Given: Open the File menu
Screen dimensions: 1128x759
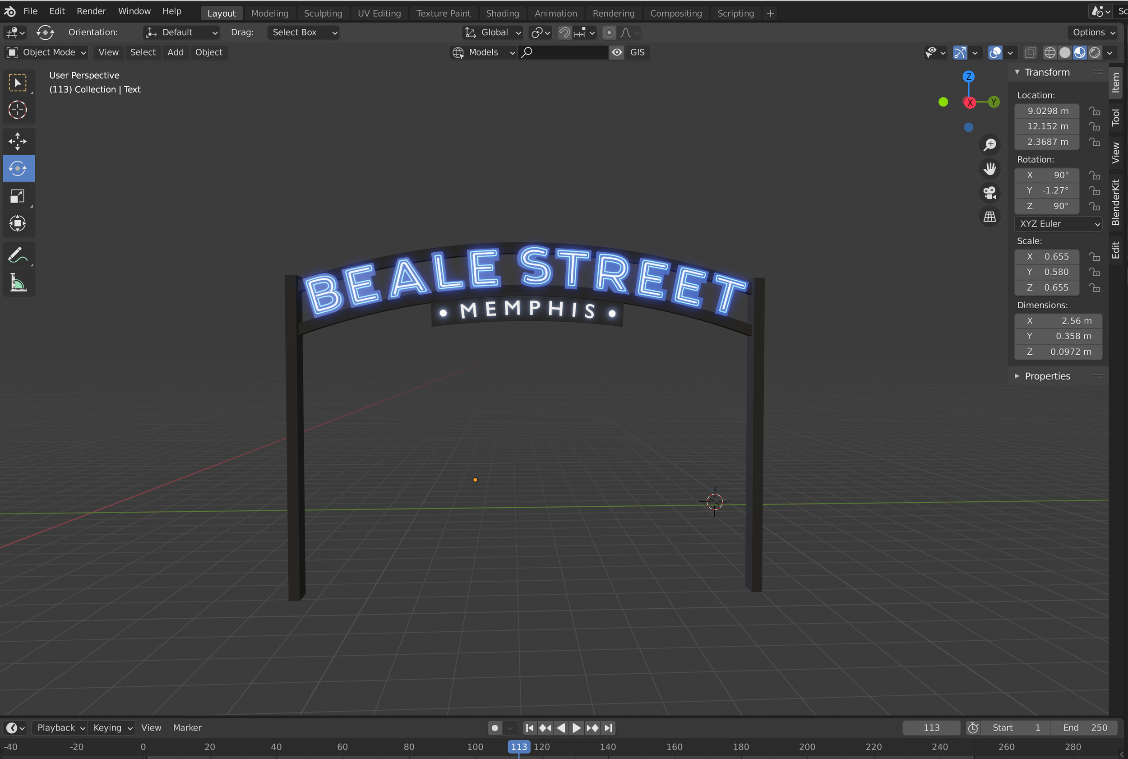Looking at the screenshot, I should [30, 11].
